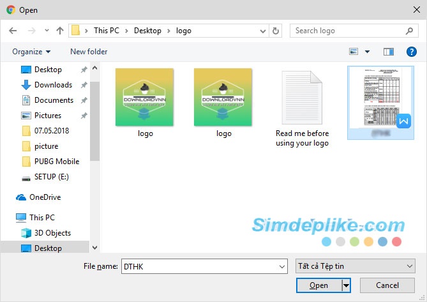This screenshot has width=427, height=302.
Task: Select 'This PC' in address path
Action: point(107,31)
